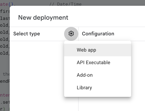Select Library from the type menu

coord(98,88)
